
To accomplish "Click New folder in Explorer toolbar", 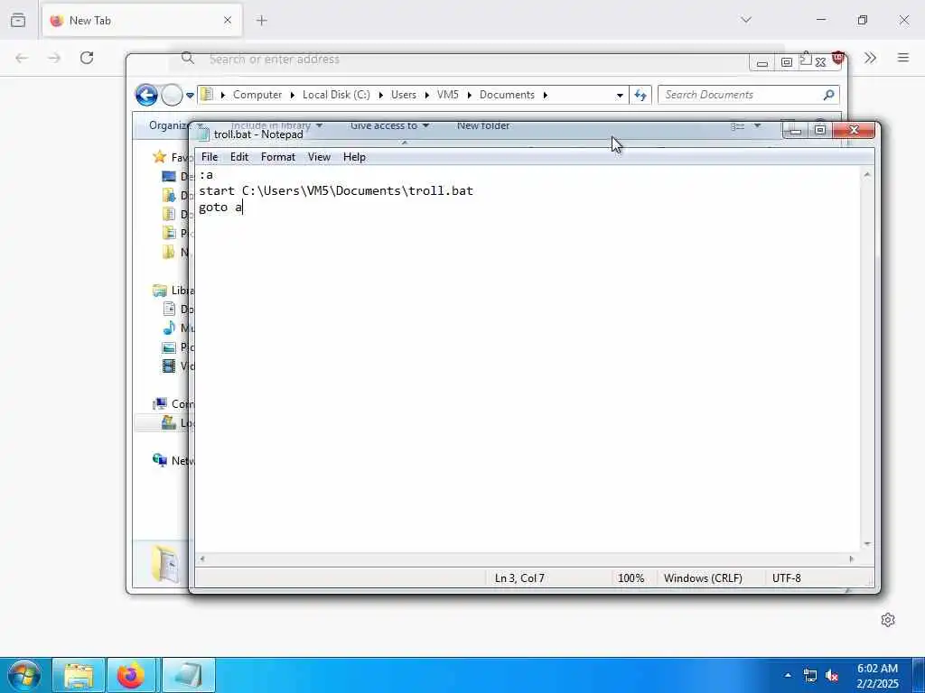I will click(x=483, y=125).
